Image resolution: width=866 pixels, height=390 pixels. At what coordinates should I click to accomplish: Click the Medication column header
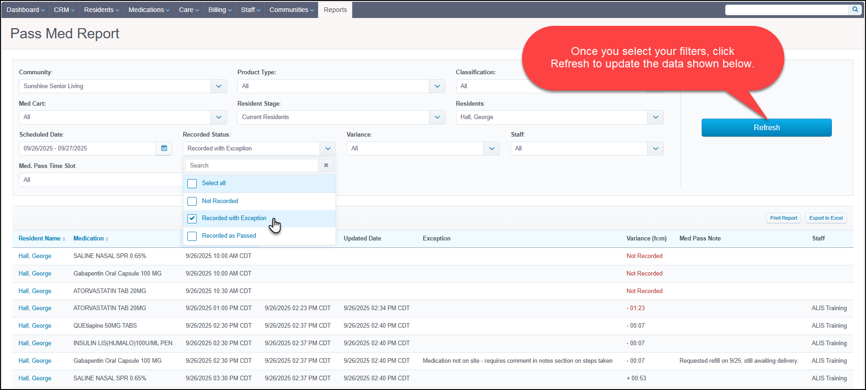(x=89, y=239)
